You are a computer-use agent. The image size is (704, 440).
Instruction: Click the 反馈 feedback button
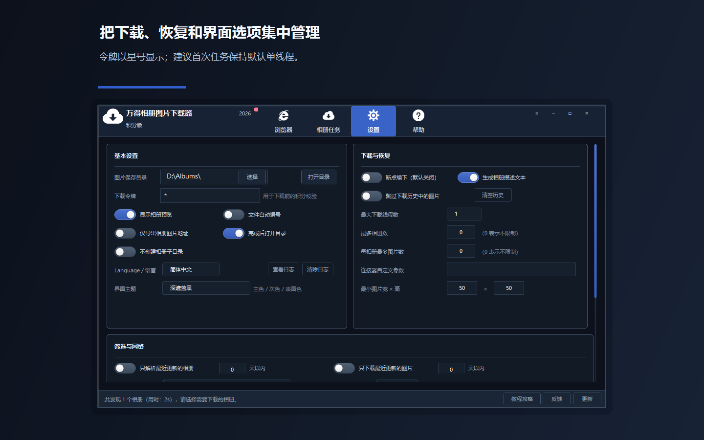tap(557, 399)
